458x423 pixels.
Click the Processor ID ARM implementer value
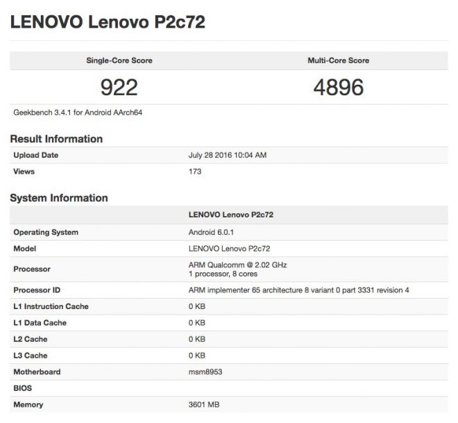(298, 290)
